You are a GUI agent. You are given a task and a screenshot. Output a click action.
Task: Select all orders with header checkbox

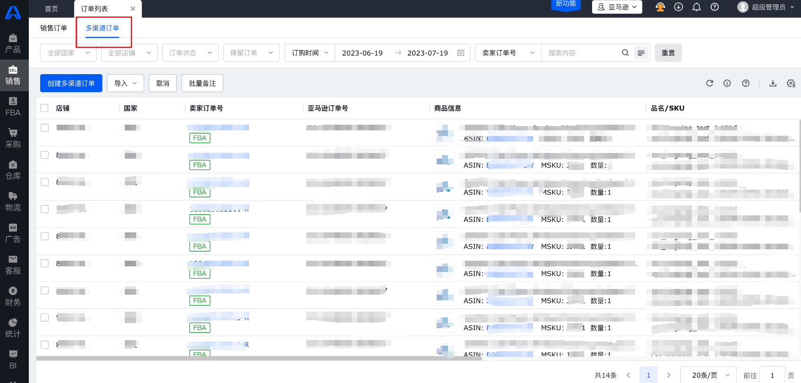[44, 108]
